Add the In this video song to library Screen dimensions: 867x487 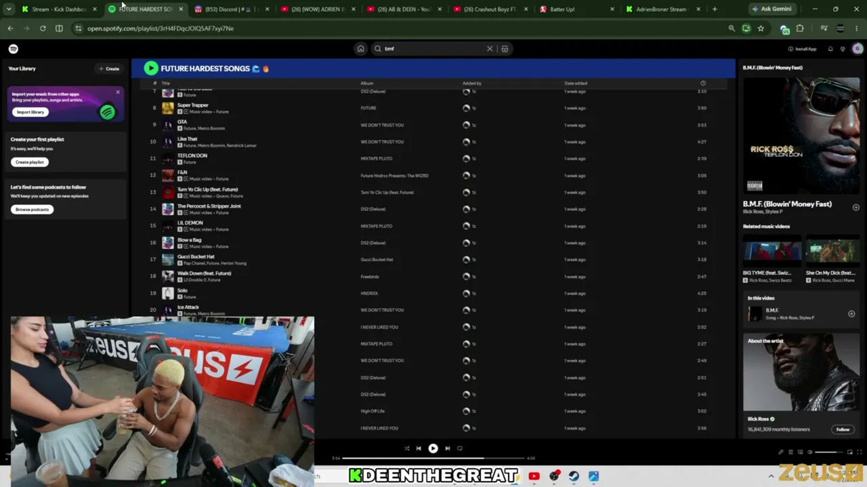(851, 314)
